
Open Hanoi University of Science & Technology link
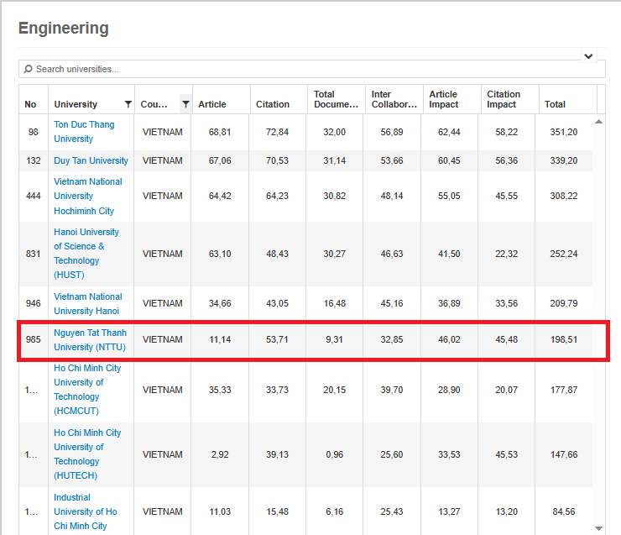click(x=86, y=254)
